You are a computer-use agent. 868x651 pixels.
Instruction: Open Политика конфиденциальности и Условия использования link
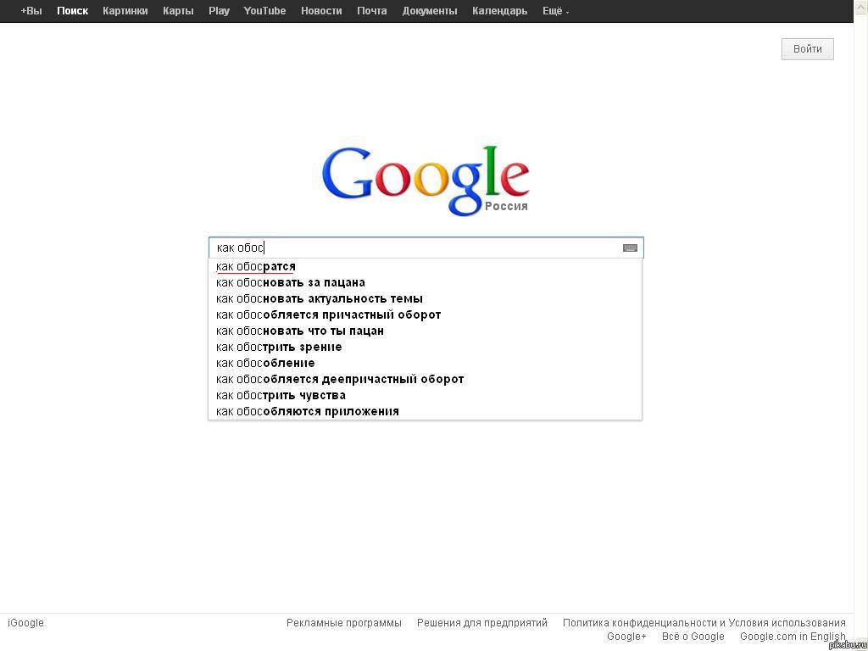[704, 623]
